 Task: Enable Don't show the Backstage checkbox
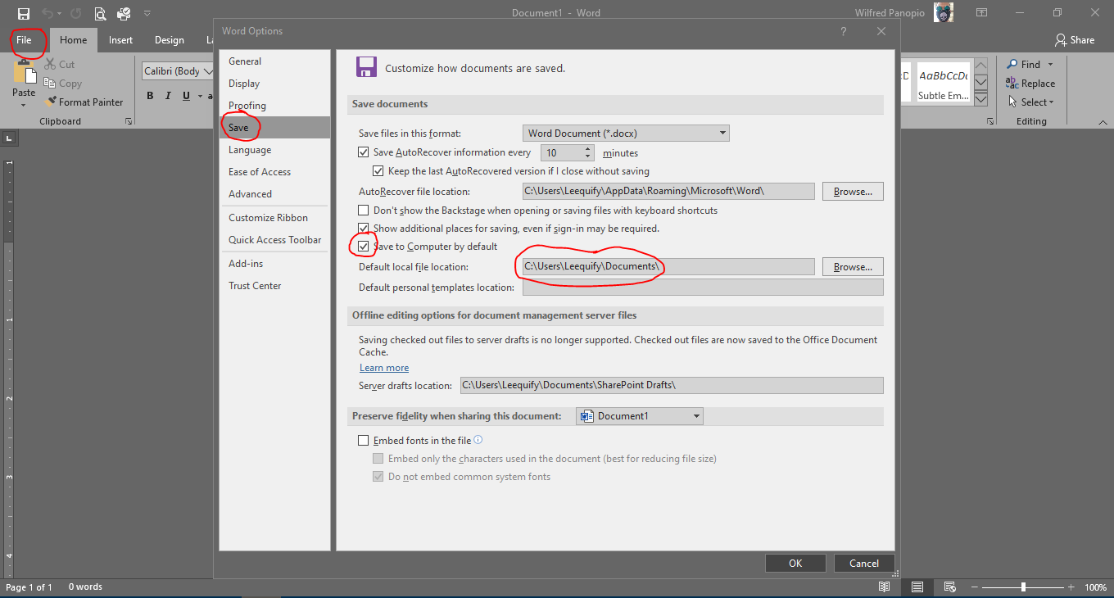pyautogui.click(x=364, y=211)
